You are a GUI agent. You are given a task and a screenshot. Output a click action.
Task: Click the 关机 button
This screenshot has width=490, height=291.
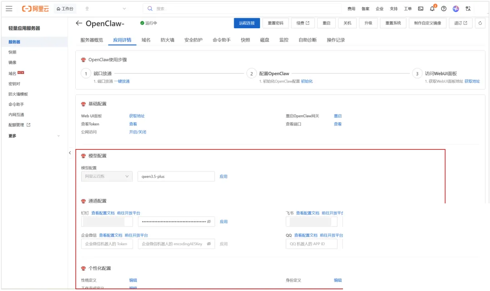click(x=347, y=23)
